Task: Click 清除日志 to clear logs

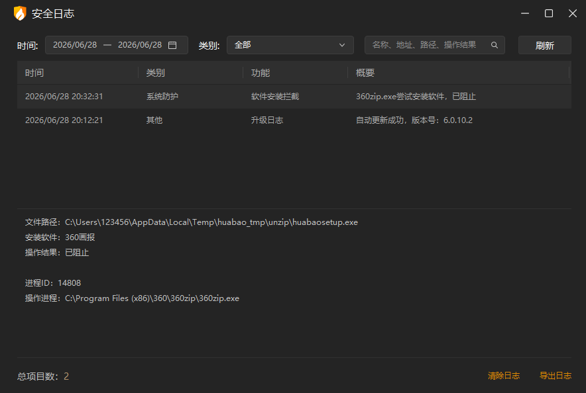Action: (x=503, y=376)
